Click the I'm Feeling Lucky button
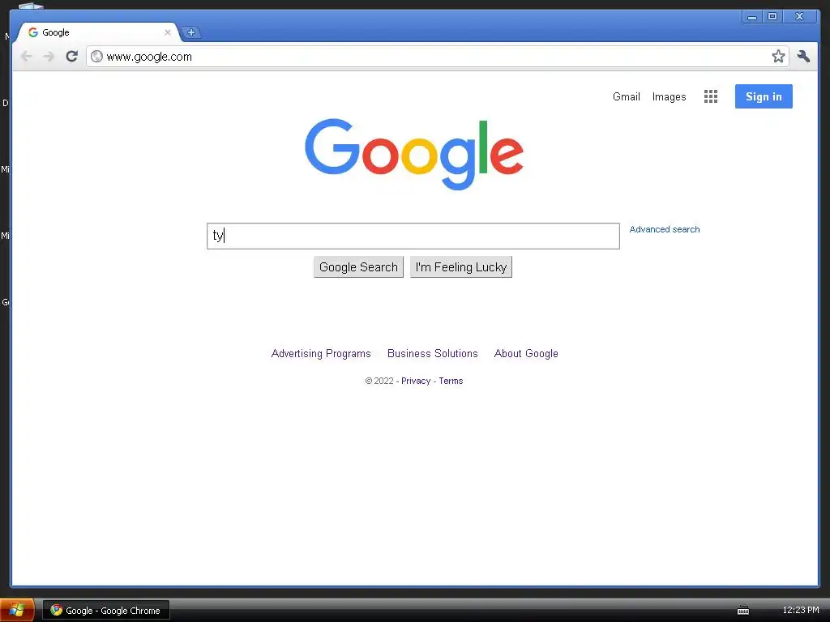This screenshot has height=622, width=830. [461, 267]
